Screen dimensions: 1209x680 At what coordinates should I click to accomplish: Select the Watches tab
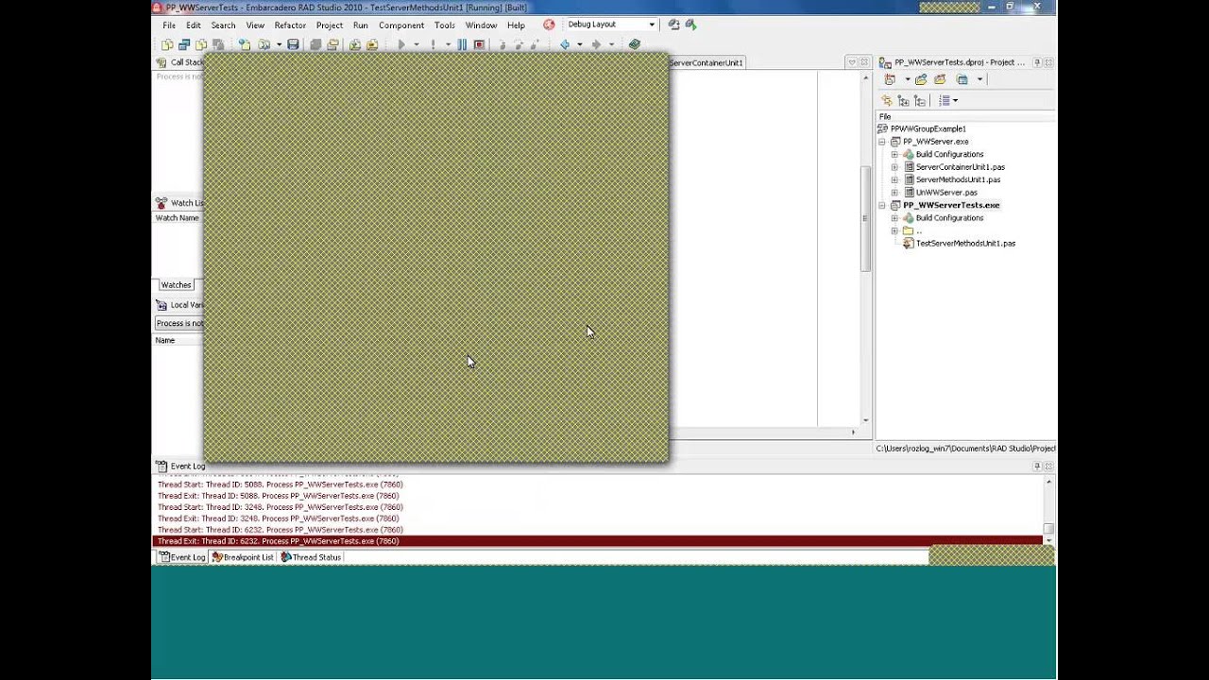click(176, 284)
